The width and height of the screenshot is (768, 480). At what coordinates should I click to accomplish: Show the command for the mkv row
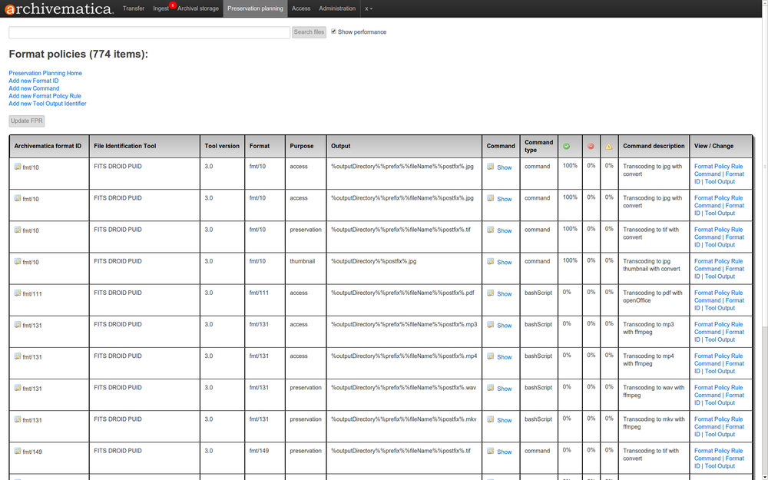pyautogui.click(x=504, y=420)
